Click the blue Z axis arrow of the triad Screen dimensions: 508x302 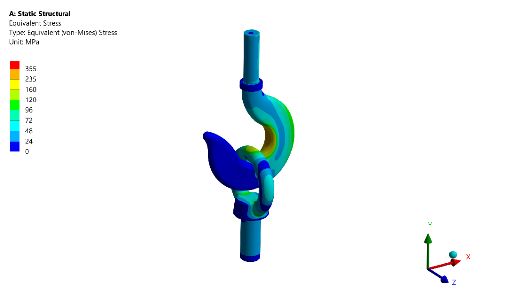pos(439,276)
